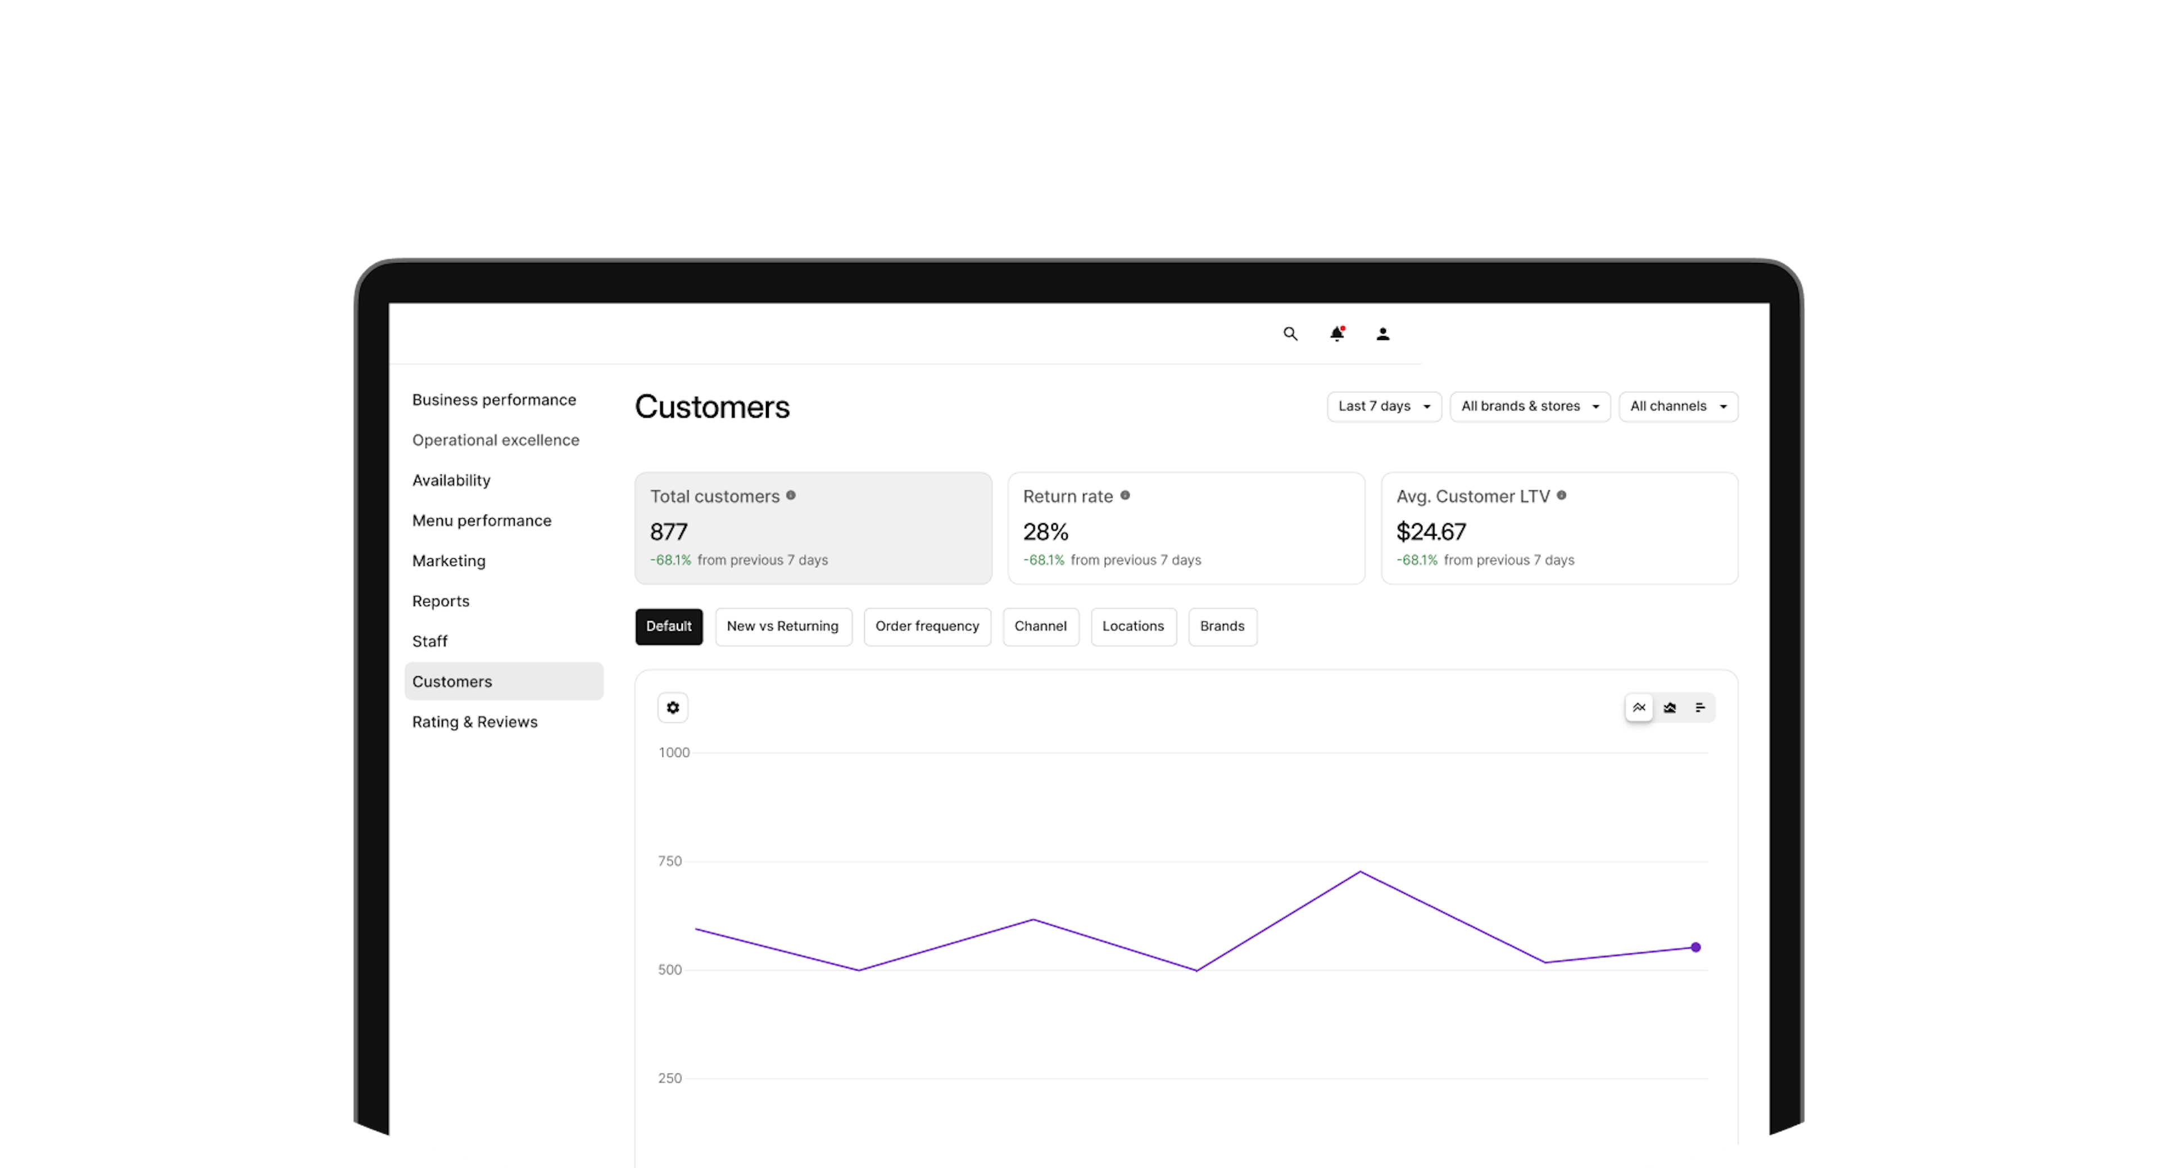The height and width of the screenshot is (1168, 2158).
Task: Open All brands & stores dropdown
Action: coord(1530,406)
